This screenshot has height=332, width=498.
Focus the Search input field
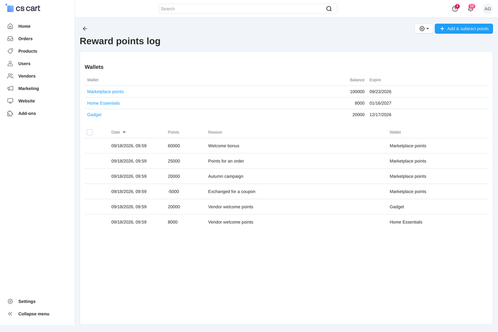[248, 9]
